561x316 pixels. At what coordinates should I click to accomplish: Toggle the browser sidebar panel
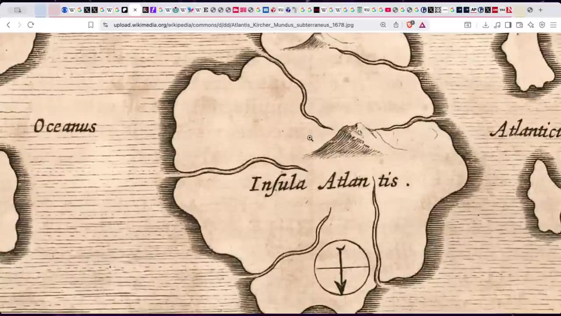point(508,25)
